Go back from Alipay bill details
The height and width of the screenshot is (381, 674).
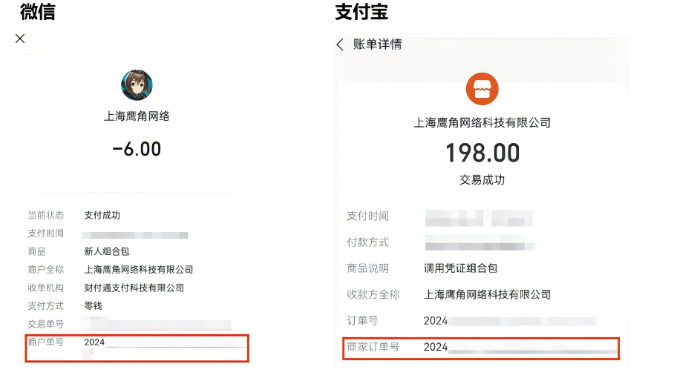click(x=340, y=44)
